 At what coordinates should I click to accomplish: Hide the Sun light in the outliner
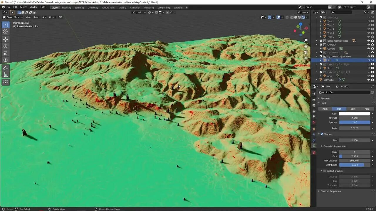(x=368, y=60)
